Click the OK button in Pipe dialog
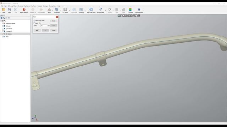Image resolution: width=227 pixels, height=127 pixels. 45,30
